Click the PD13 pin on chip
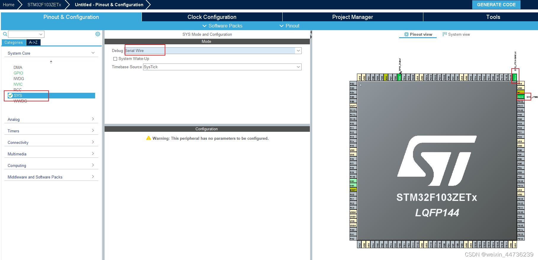 coord(521,199)
